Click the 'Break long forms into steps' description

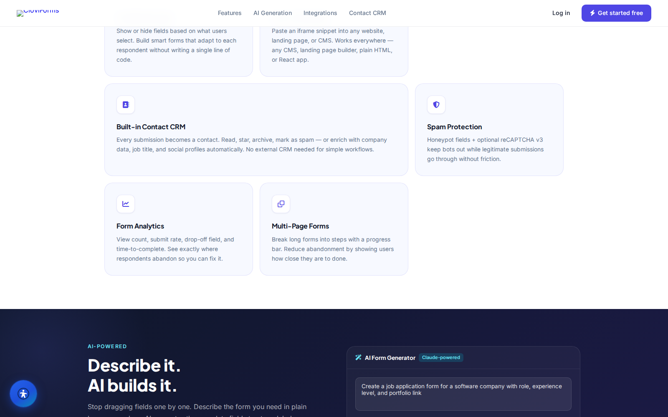(333, 249)
